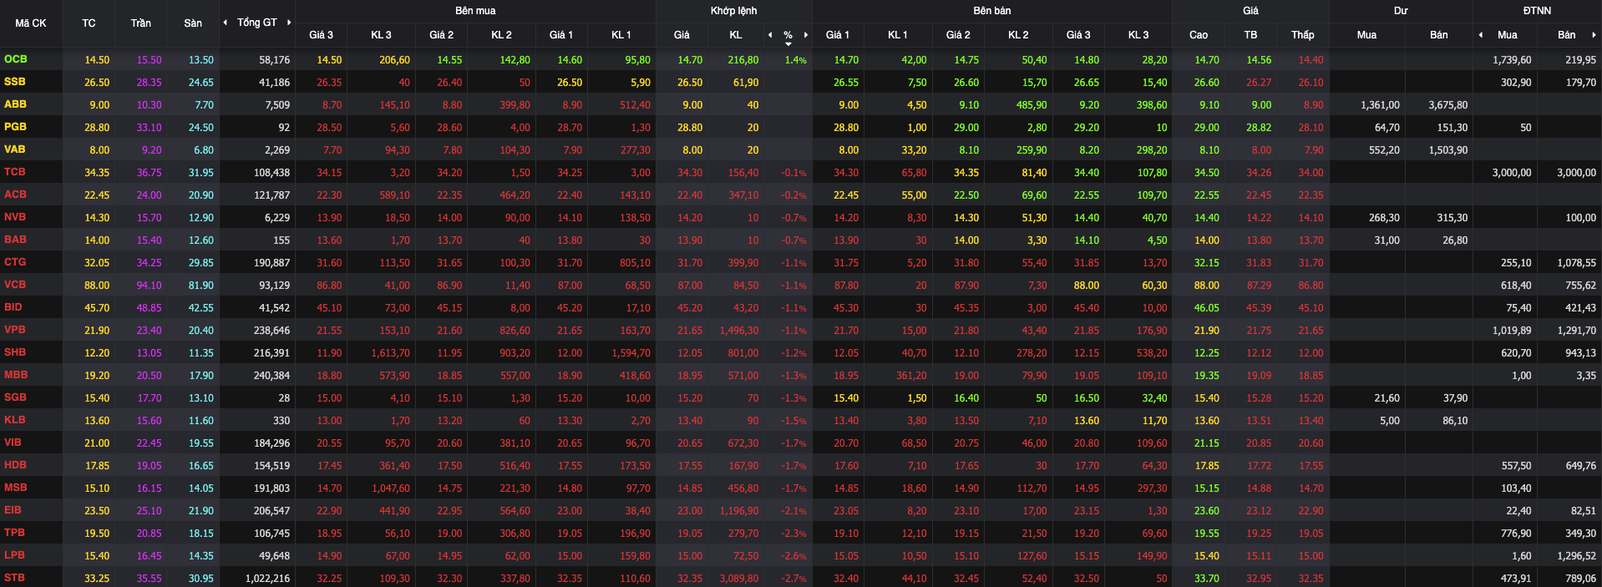Click Giá 1 header under Bên bán
This screenshot has width=1602, height=587.
click(837, 35)
